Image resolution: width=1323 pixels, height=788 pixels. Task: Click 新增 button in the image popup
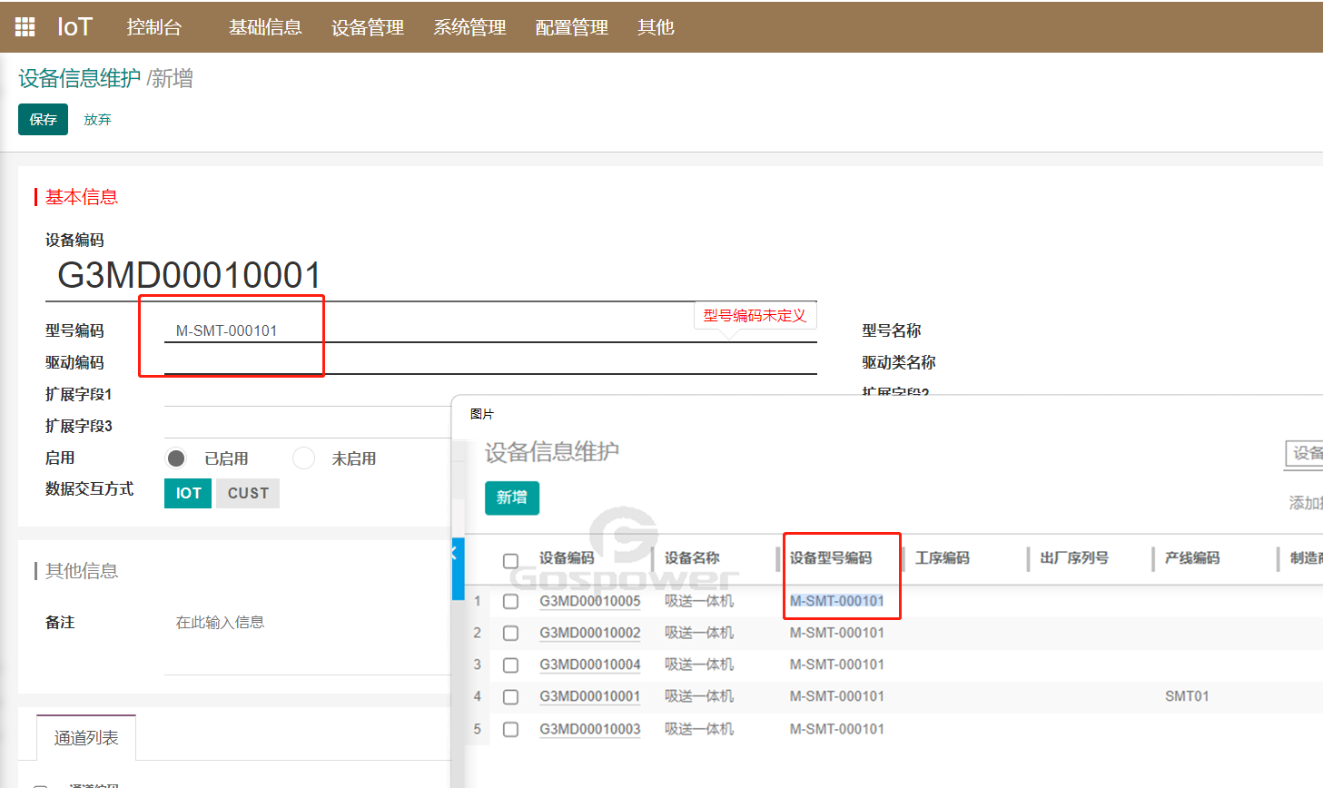512,497
